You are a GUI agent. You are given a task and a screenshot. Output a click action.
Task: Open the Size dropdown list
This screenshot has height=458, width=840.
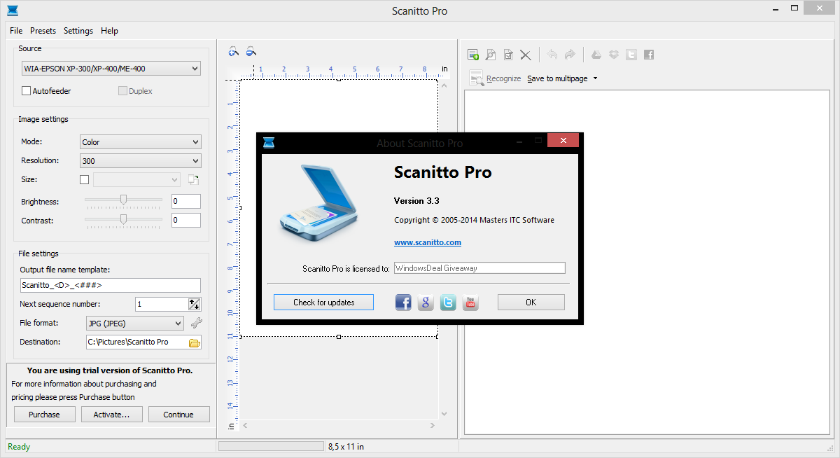coord(136,180)
